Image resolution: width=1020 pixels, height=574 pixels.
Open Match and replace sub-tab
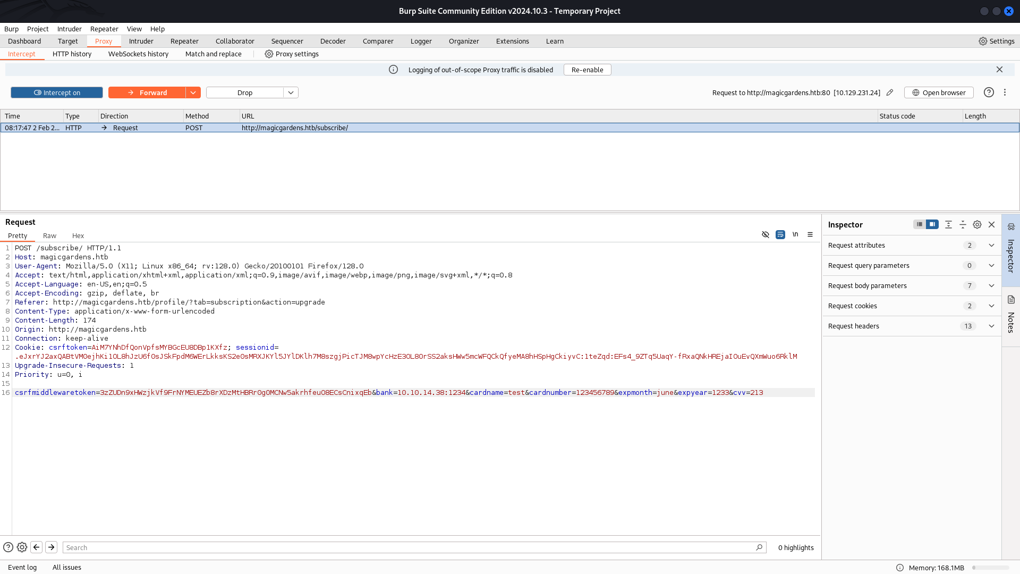coord(214,54)
